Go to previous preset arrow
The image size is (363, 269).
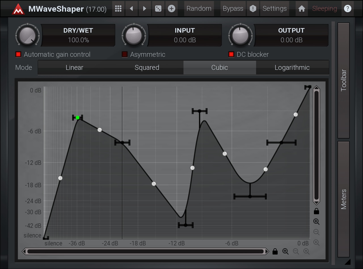(x=131, y=9)
